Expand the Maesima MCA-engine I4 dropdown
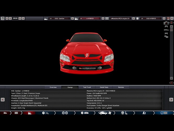 pos(134,18)
